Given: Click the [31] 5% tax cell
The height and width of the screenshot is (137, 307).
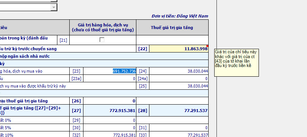Looking at the screenshot, I should click(x=178, y=128).
